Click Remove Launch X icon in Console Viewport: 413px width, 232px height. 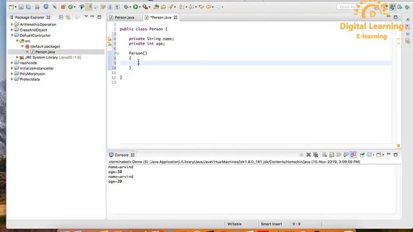pyautogui.click(x=308, y=155)
